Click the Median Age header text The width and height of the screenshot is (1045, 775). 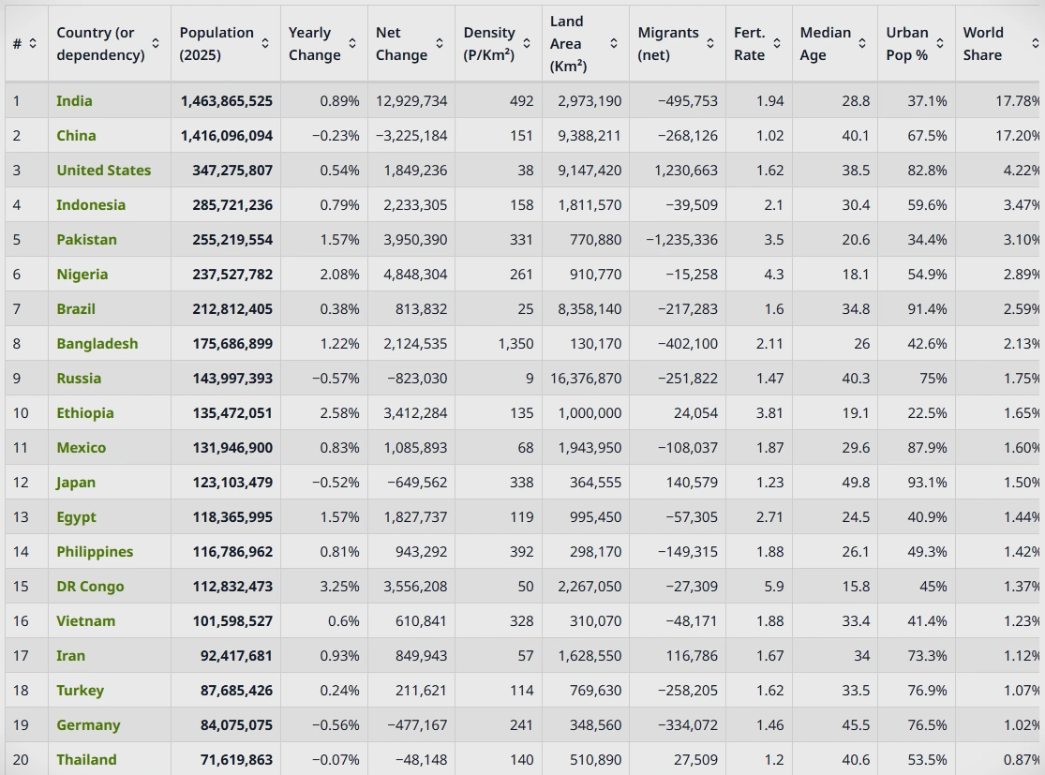tap(825, 43)
